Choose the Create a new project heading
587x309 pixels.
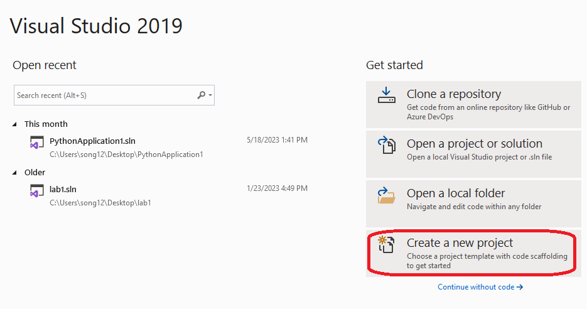[460, 242]
